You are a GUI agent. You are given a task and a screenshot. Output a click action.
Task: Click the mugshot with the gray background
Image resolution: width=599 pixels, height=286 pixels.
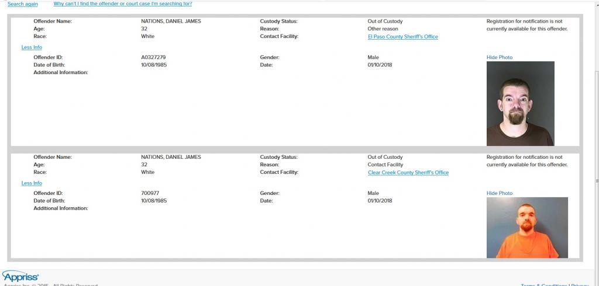click(520, 103)
